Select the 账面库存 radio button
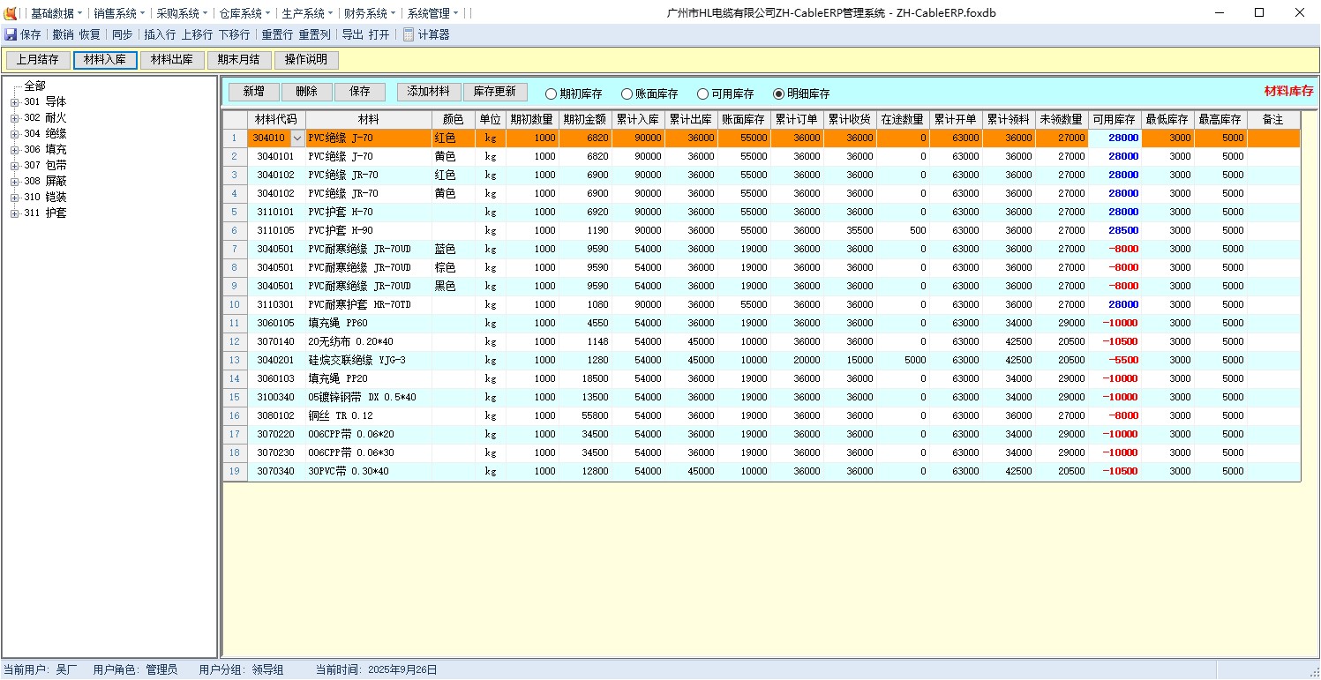 (627, 93)
